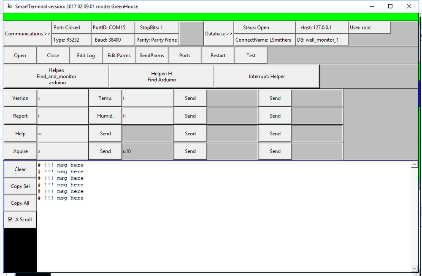Screen dimensions: 422x276
Task: Clear the message log output
Action: 20,169
